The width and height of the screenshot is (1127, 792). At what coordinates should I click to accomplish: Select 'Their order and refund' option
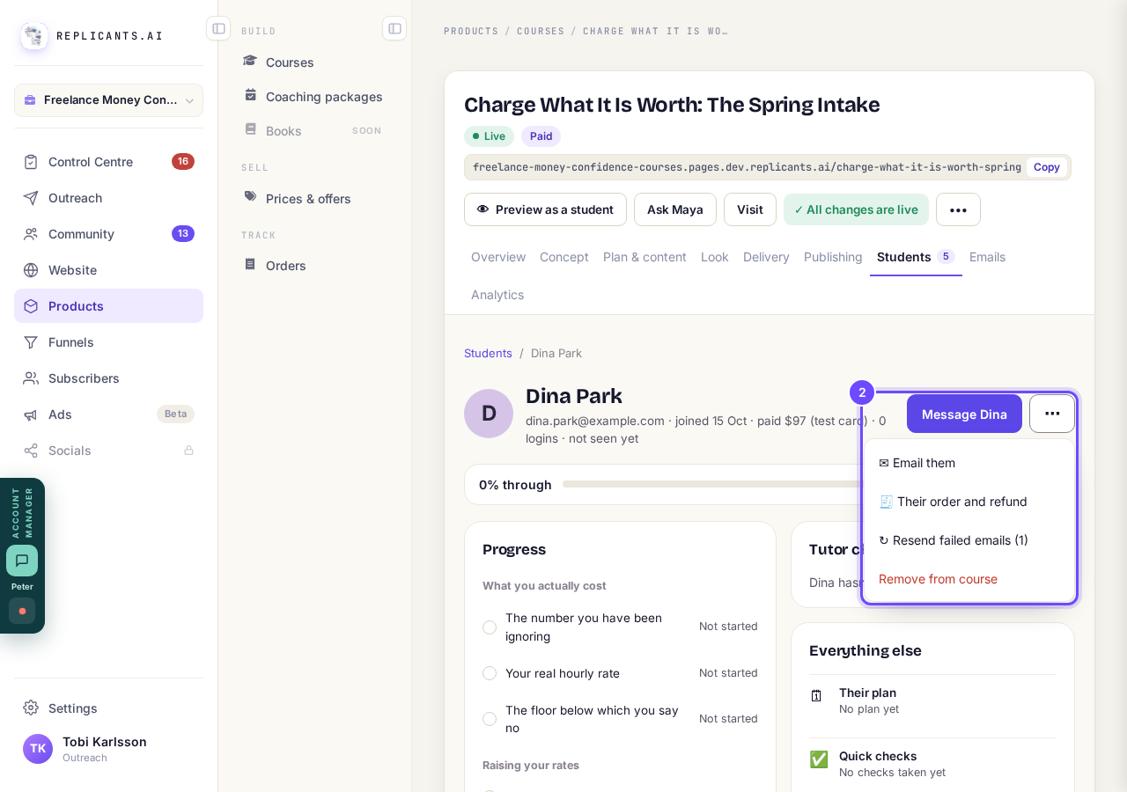(969, 502)
